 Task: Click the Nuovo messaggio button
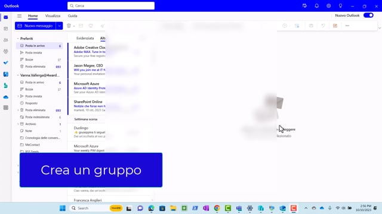(x=35, y=26)
